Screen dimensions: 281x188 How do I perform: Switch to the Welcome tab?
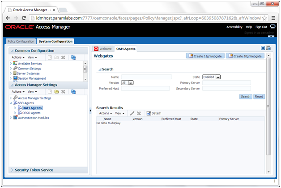103,49
